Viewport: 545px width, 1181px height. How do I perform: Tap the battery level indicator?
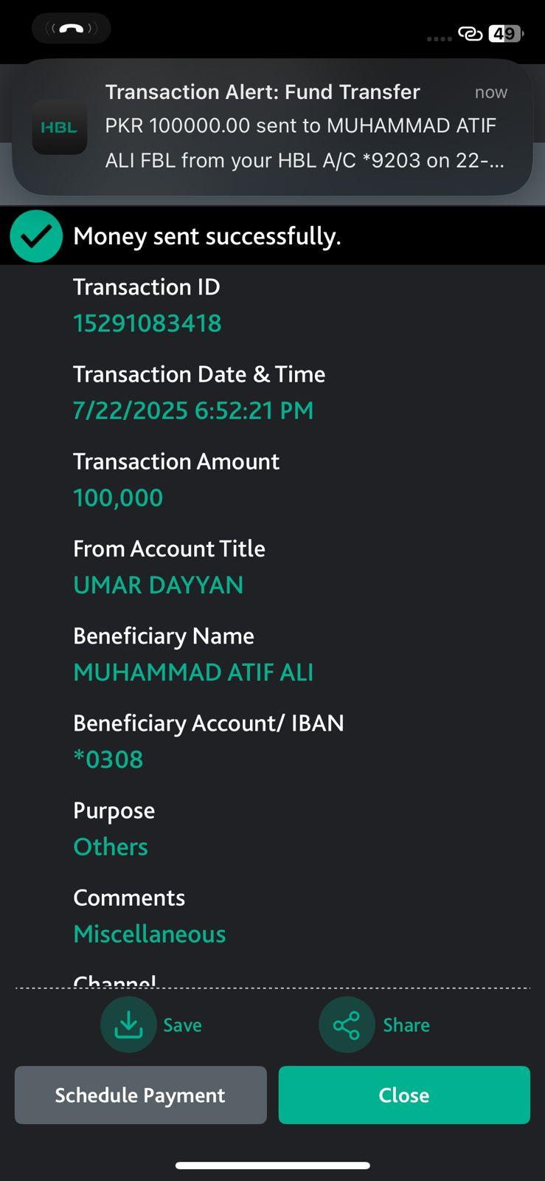505,34
